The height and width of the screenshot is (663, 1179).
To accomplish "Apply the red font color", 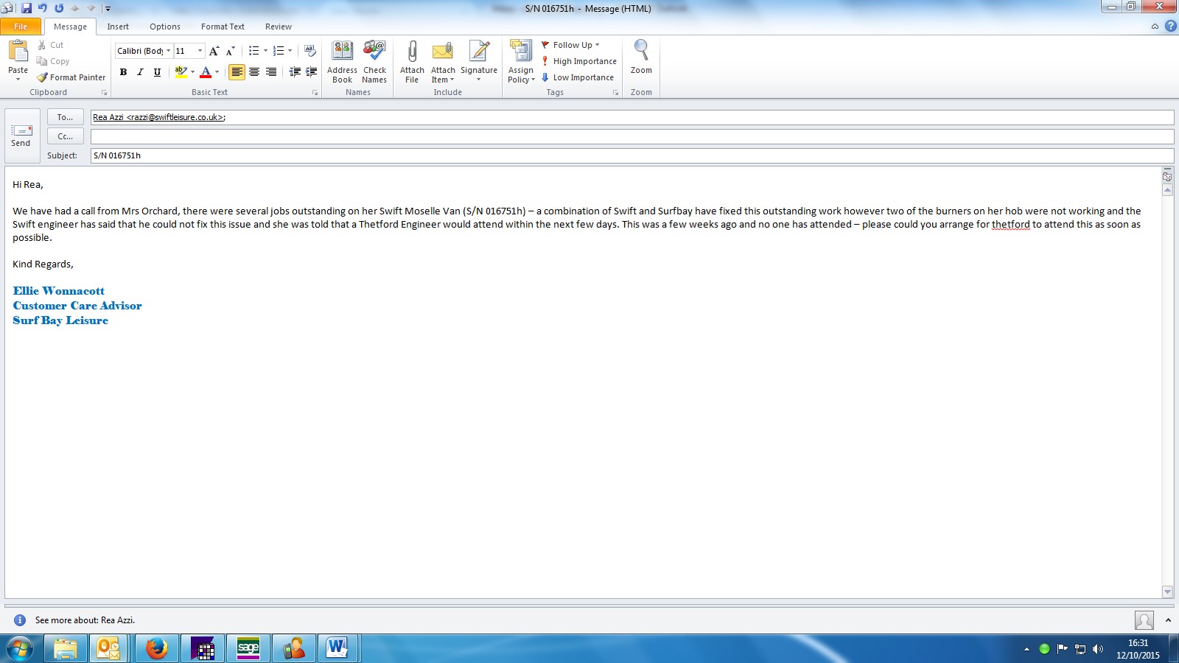I will 206,71.
